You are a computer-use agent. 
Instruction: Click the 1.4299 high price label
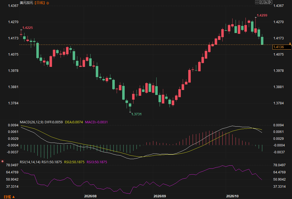[x=262, y=15]
